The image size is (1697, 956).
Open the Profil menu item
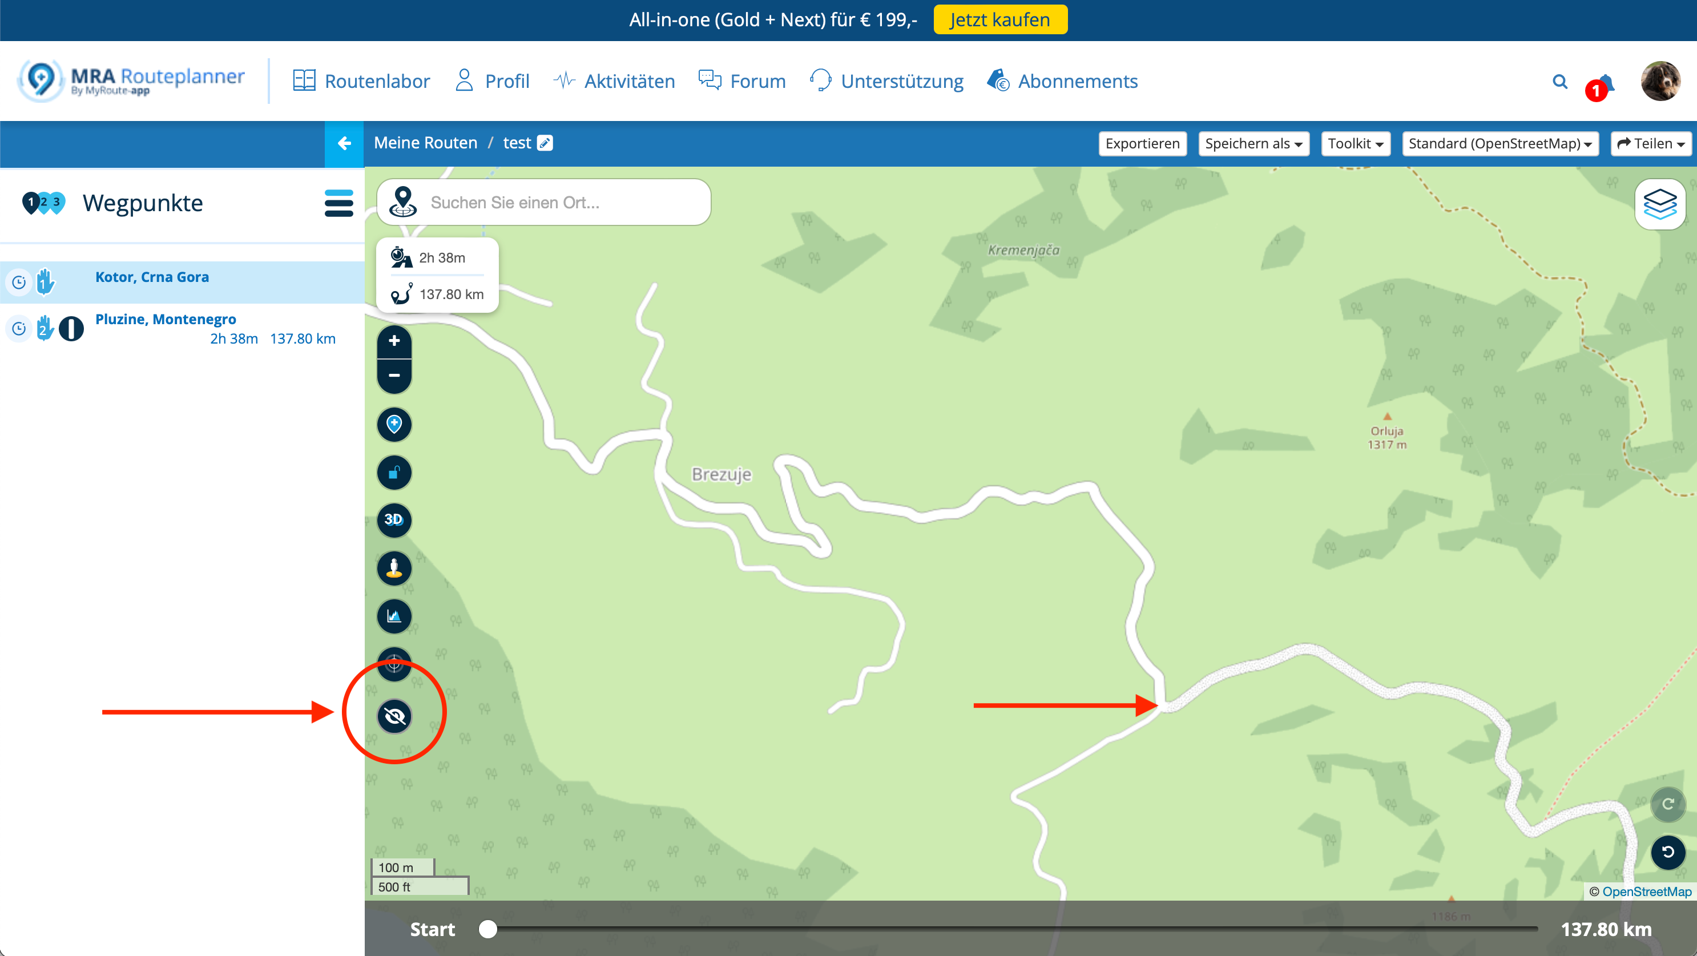(492, 81)
